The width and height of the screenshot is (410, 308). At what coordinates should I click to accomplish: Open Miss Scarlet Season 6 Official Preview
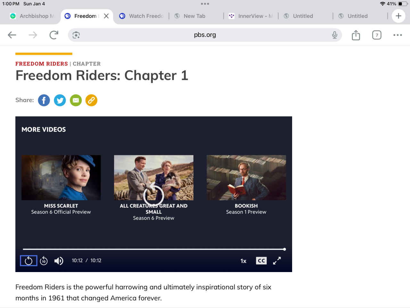tap(61, 212)
